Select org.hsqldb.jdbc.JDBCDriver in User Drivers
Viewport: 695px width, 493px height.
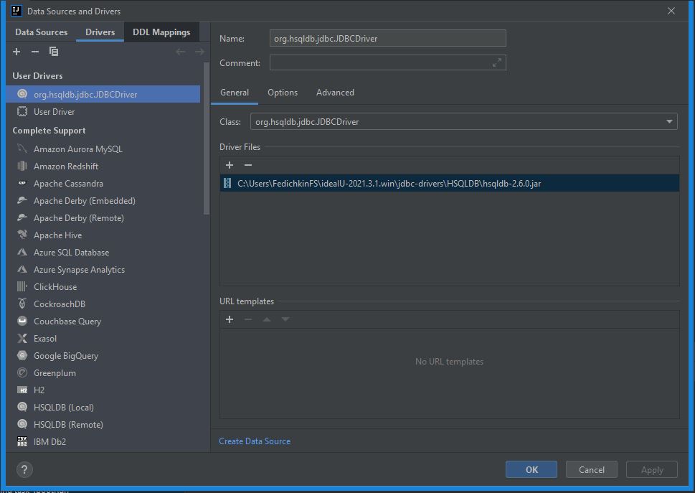103,94
